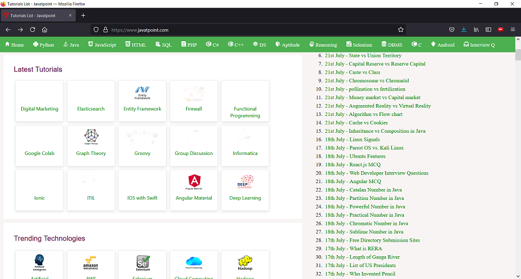Click the page vertical scrollbar thumb
This screenshot has height=279, width=521.
click(x=518, y=55)
